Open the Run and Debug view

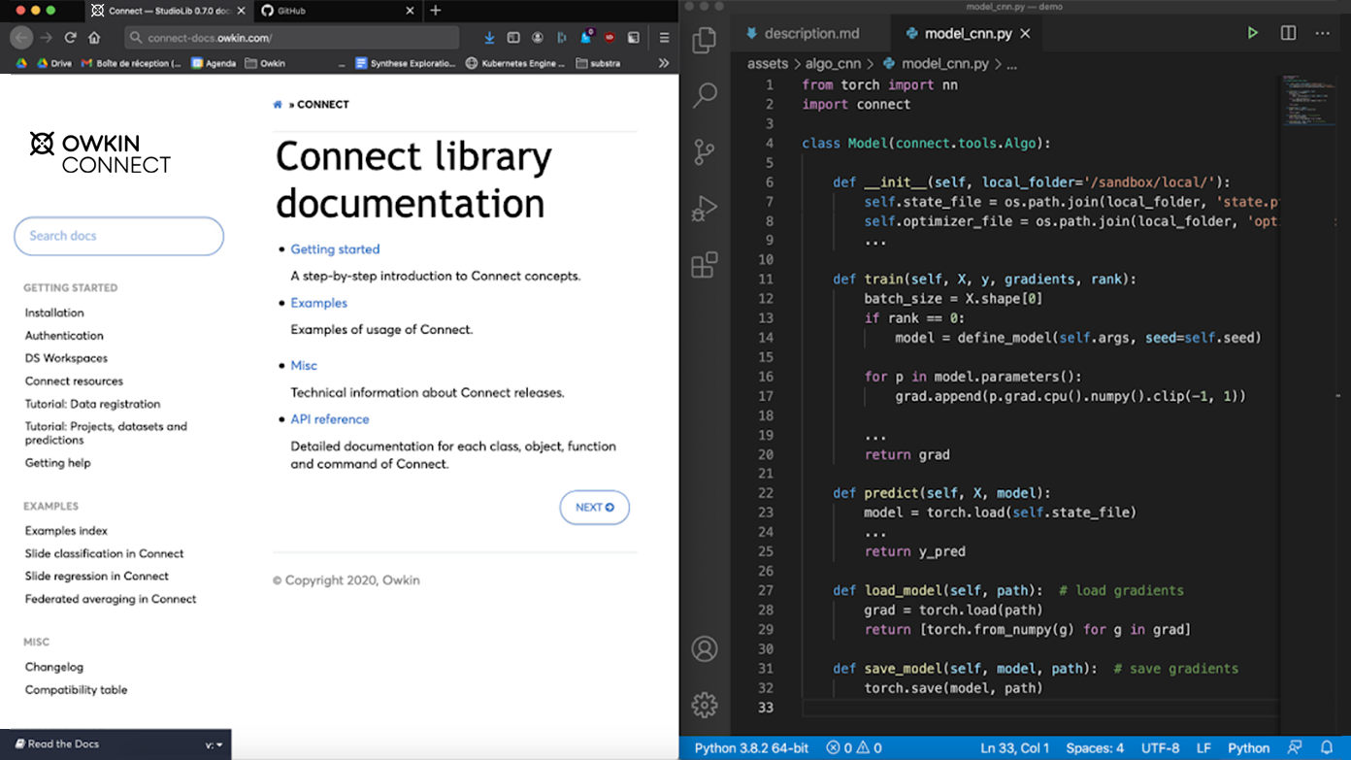click(705, 208)
